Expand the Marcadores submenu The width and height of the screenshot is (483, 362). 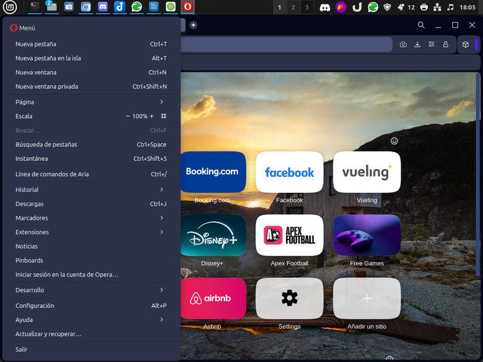click(91, 218)
